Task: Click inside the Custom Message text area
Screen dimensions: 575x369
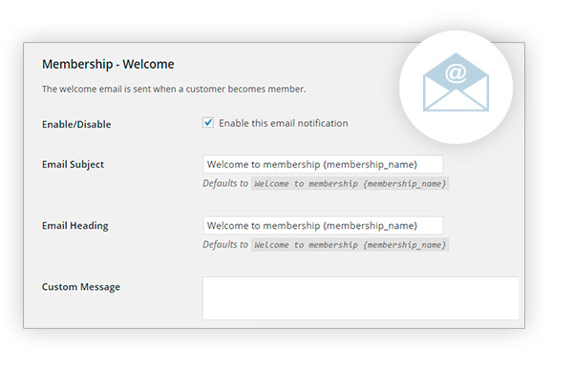Action: tap(361, 298)
